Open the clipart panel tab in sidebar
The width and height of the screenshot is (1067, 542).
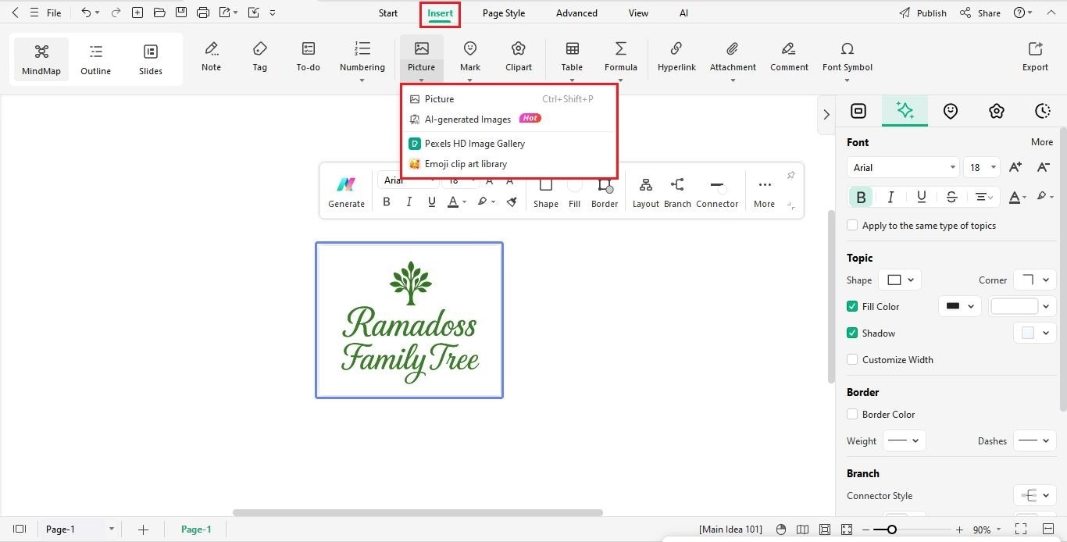click(997, 111)
